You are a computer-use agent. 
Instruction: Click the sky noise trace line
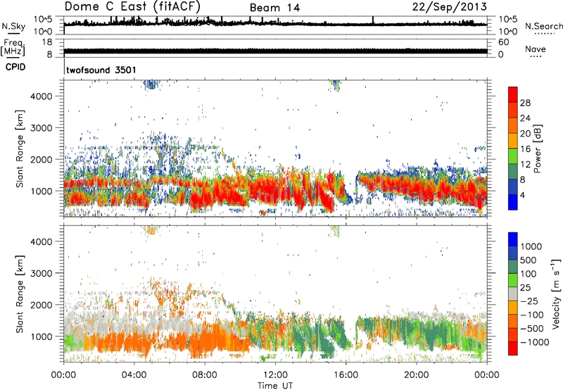point(275,23)
